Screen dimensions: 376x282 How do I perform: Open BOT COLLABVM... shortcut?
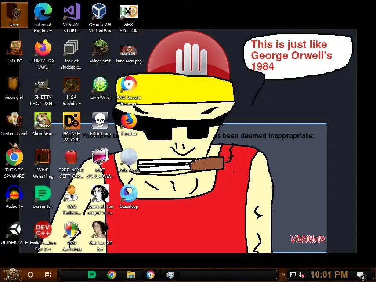pyautogui.click(x=100, y=164)
